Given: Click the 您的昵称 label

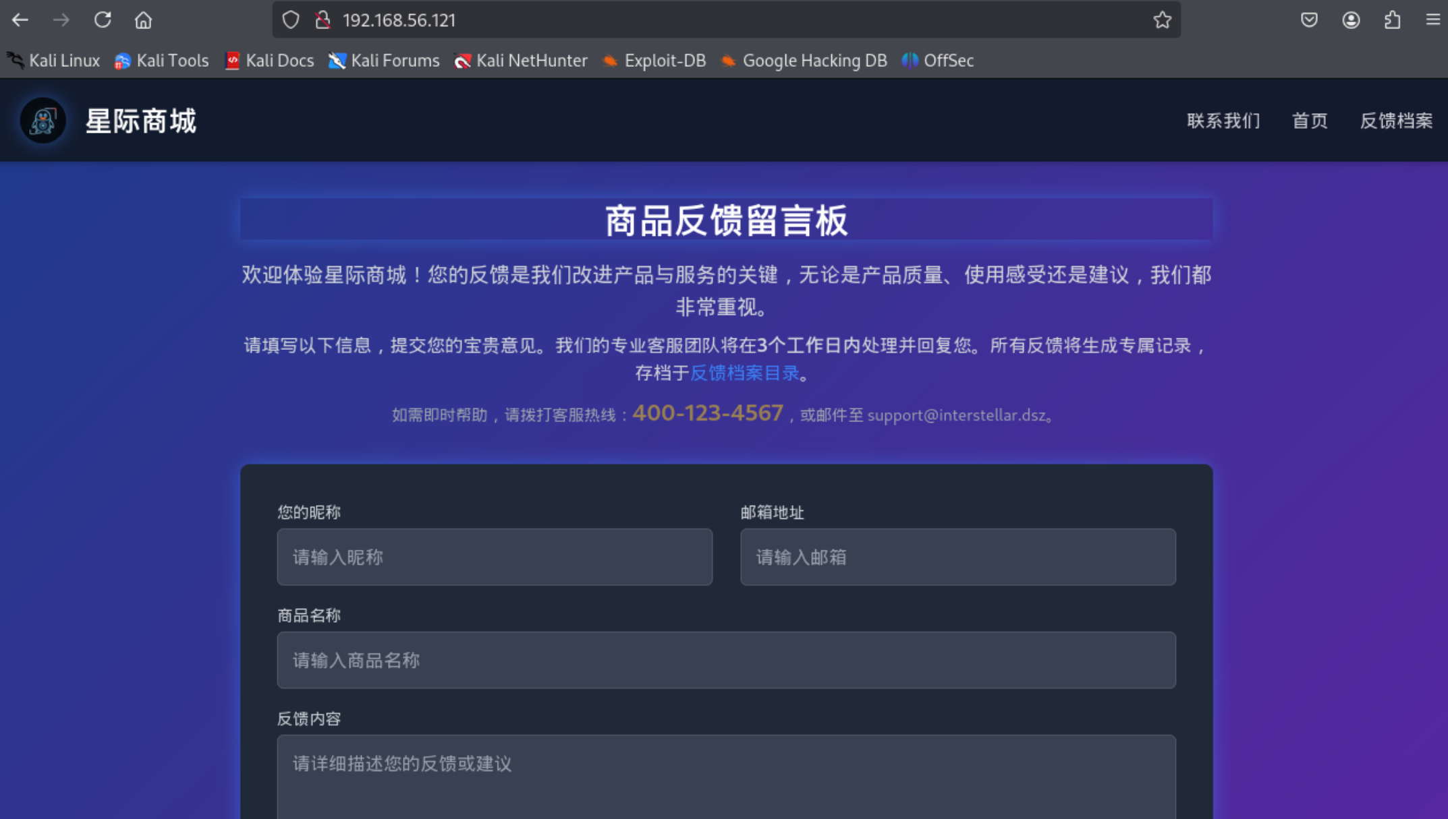Looking at the screenshot, I should (x=309, y=512).
